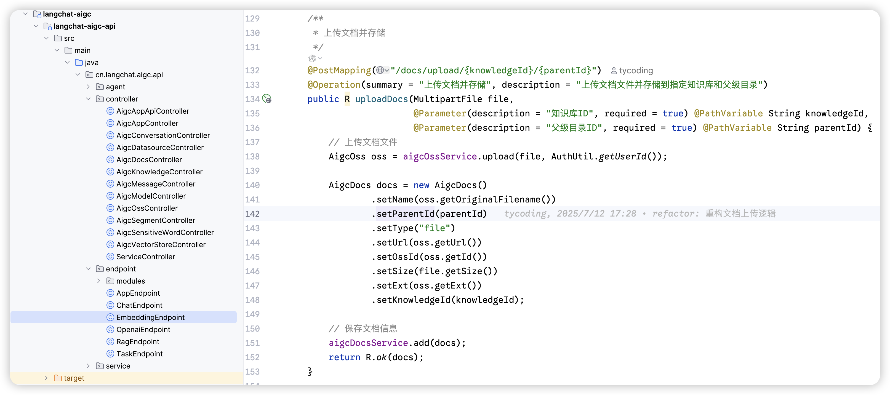The width and height of the screenshot is (890, 395).
Task: Expand the modules folder
Action: point(98,281)
